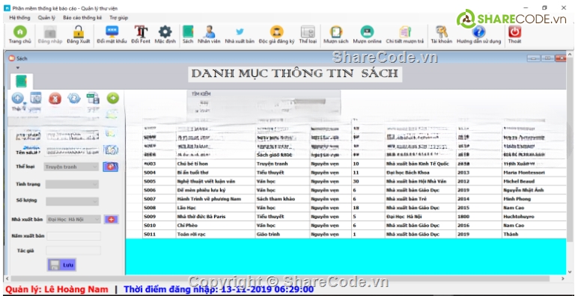This screenshot has height=296, width=575.
Task: Click the Excel export save icon
Action: point(93,98)
